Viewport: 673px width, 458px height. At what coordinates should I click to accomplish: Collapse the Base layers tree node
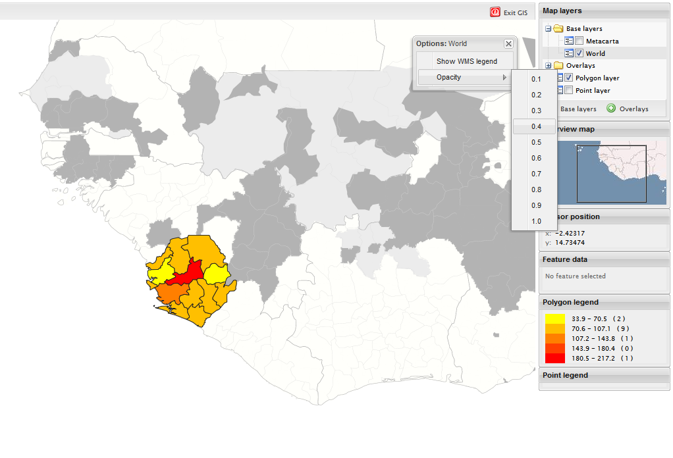[x=548, y=29]
